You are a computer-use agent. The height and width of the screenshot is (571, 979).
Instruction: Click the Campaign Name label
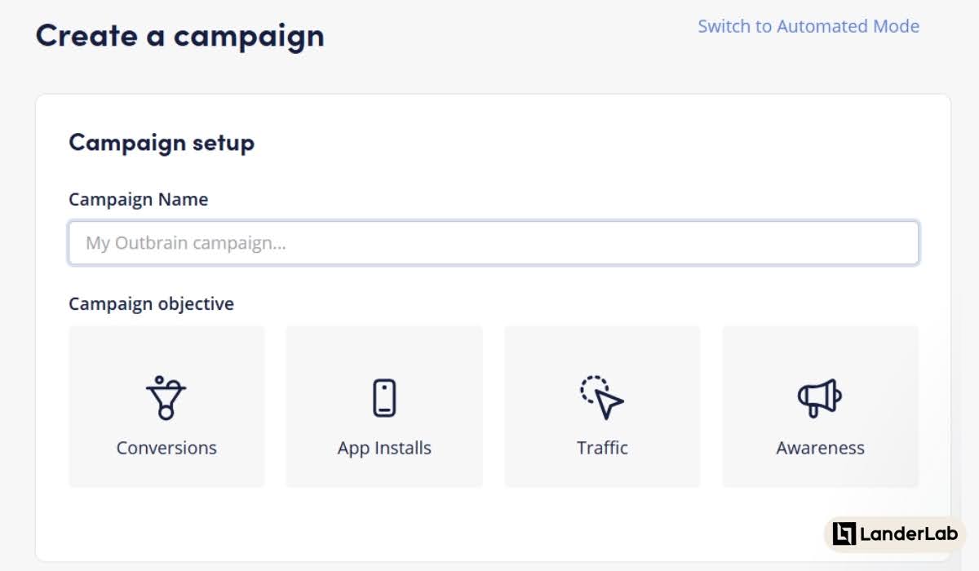[138, 199]
